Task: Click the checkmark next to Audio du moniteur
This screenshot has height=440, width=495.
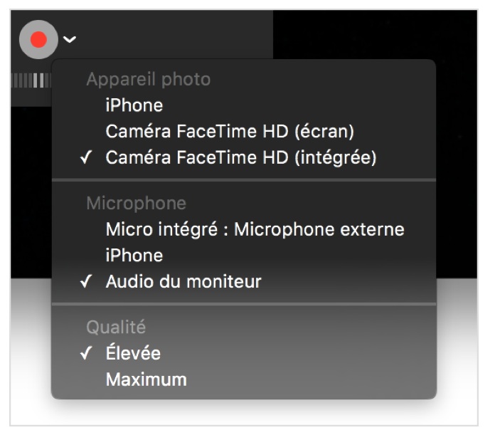Action: click(87, 282)
